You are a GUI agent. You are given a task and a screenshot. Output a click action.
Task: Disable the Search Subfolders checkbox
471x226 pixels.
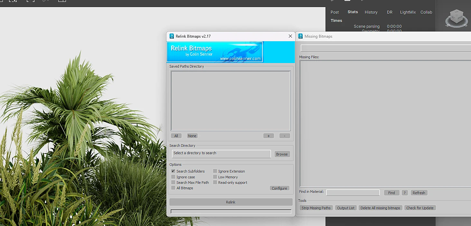pos(173,171)
